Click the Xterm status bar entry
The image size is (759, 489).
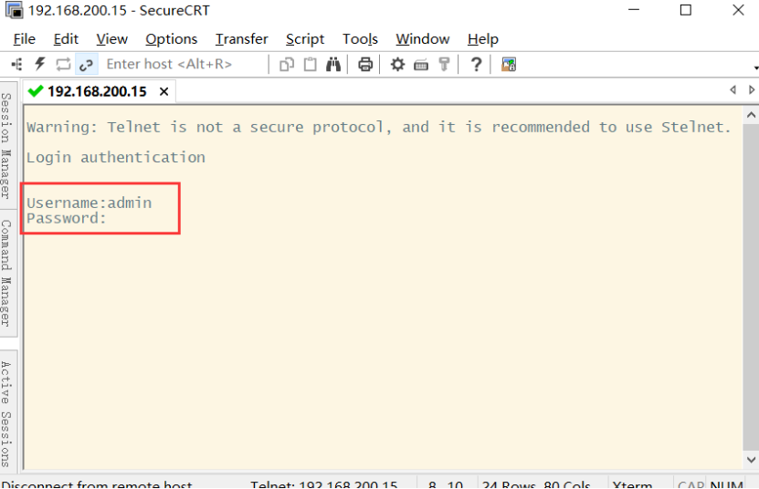coord(632,484)
